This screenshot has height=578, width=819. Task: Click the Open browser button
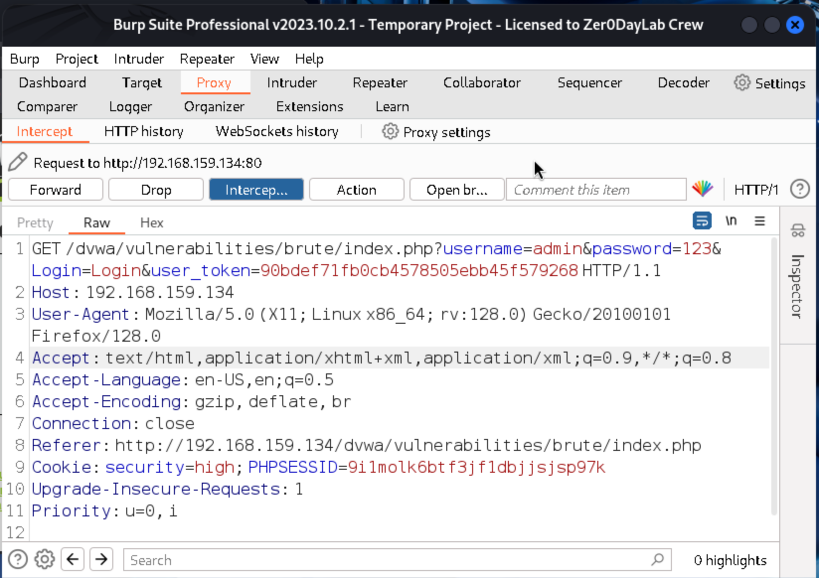pyautogui.click(x=457, y=190)
